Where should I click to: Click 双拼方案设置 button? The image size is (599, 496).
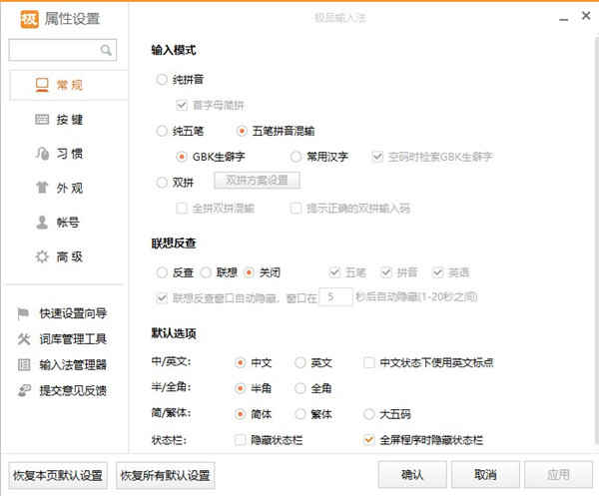click(x=257, y=181)
